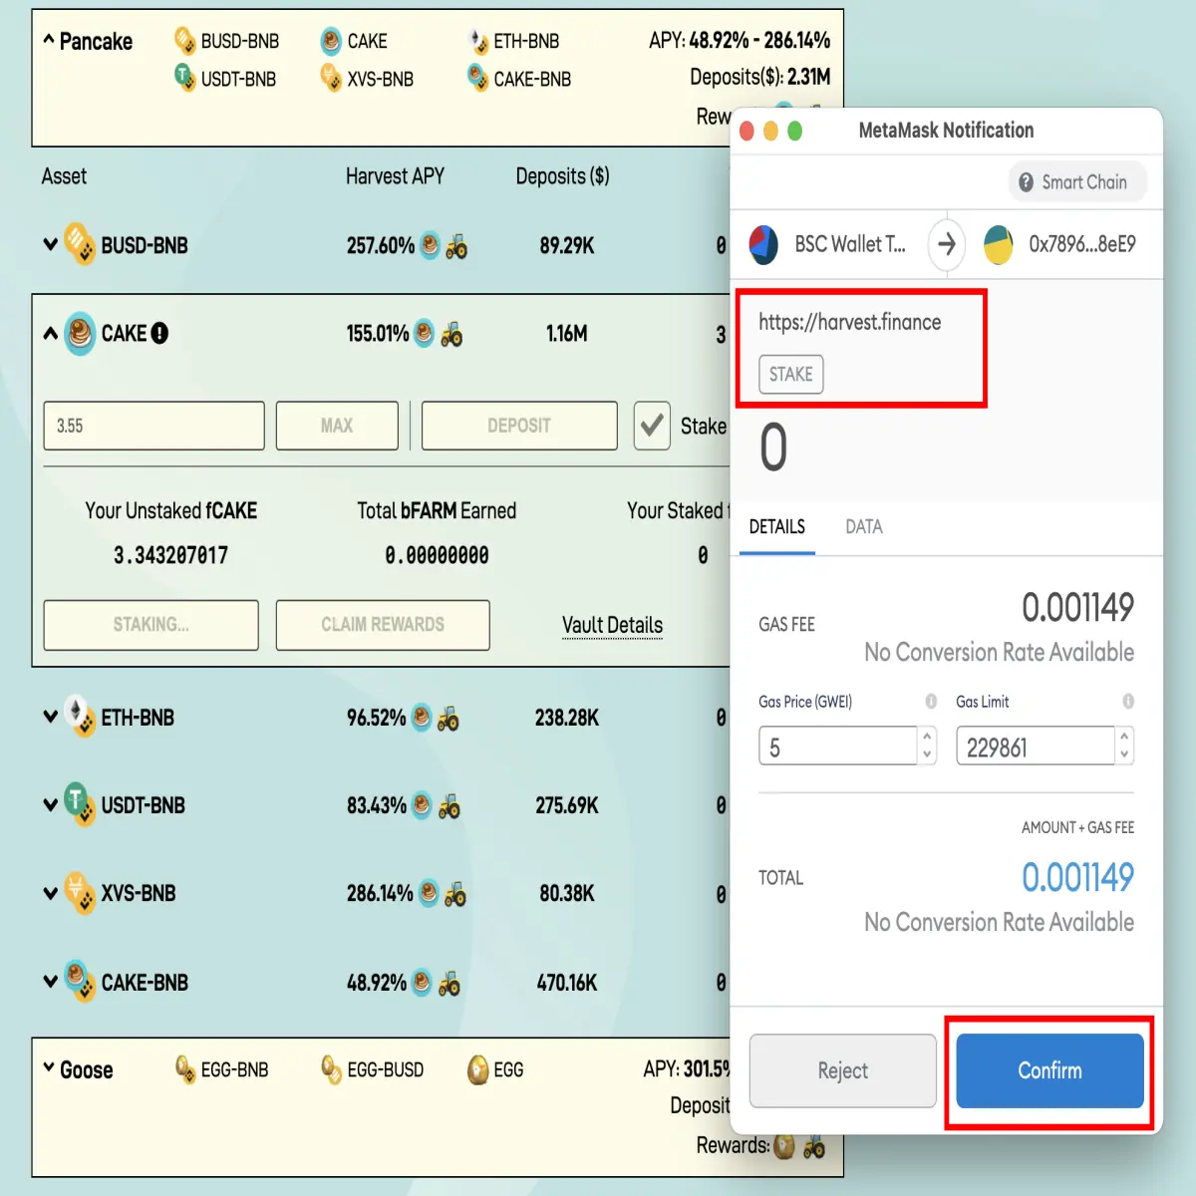
Task: Toggle the Stake checkbox beside Deposit
Action: click(x=652, y=426)
